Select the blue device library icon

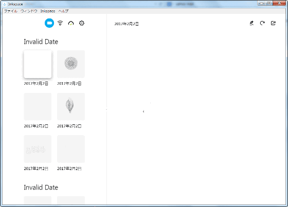49,23
